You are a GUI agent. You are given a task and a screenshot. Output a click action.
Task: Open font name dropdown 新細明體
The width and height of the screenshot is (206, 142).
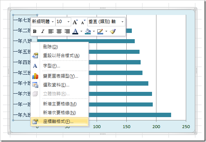coord(53,22)
